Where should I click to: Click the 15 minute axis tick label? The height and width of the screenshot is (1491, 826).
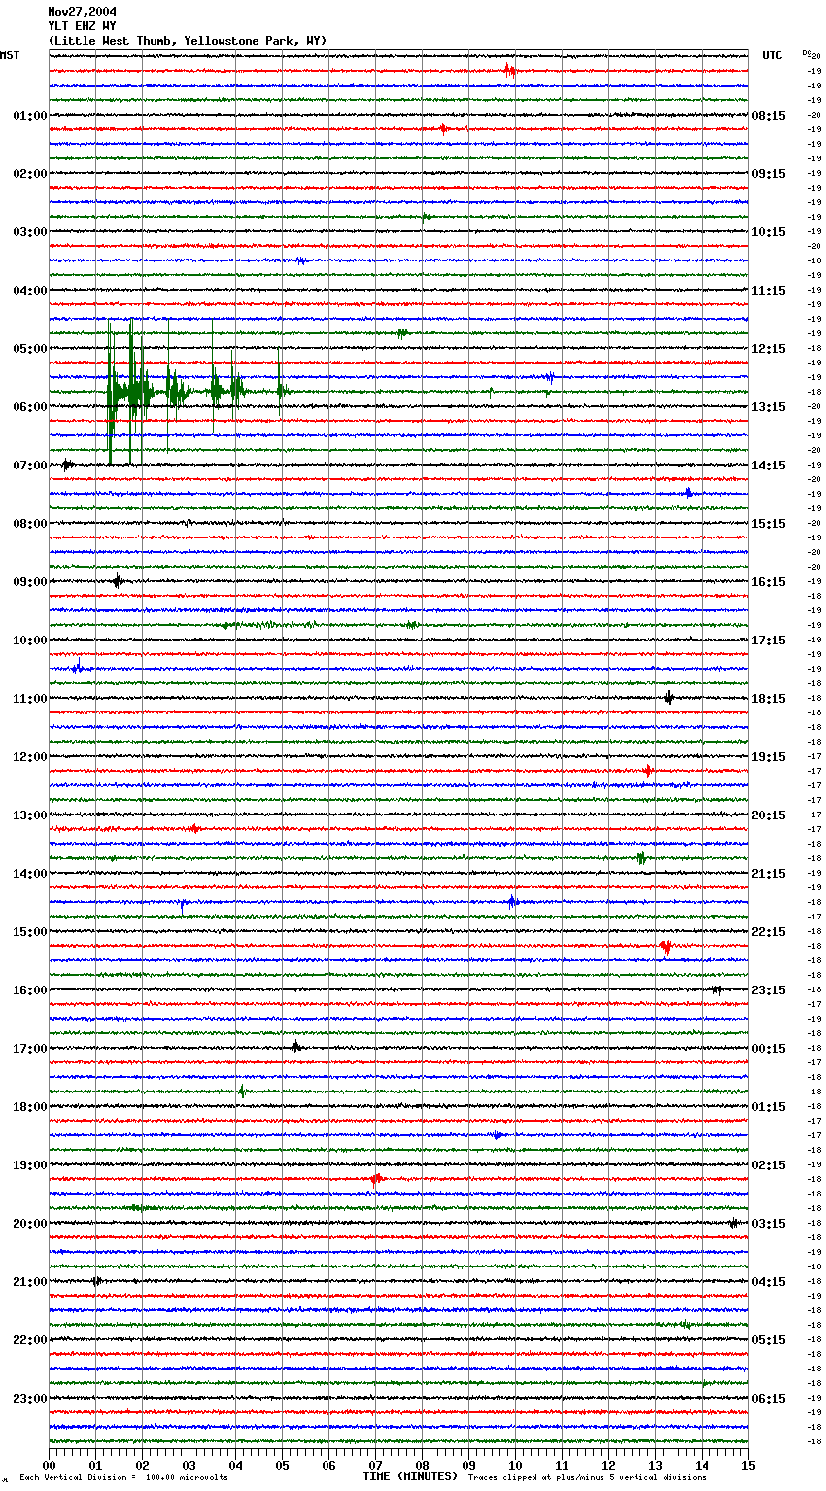pyautogui.click(x=748, y=1466)
